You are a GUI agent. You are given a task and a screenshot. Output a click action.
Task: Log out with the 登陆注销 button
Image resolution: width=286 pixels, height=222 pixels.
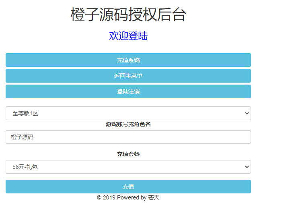128,91
